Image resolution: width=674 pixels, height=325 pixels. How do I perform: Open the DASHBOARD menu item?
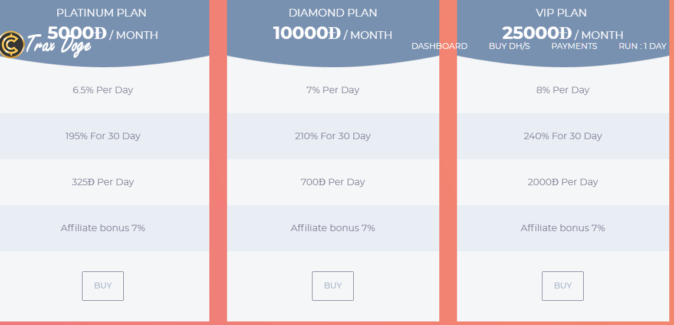439,46
